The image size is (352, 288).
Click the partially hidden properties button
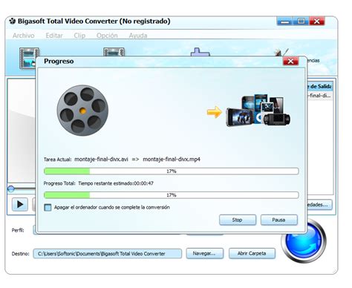pyautogui.click(x=319, y=205)
